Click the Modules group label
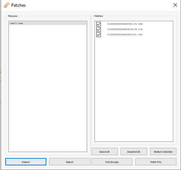This screenshot has height=170, width=181. pyautogui.click(x=13, y=16)
